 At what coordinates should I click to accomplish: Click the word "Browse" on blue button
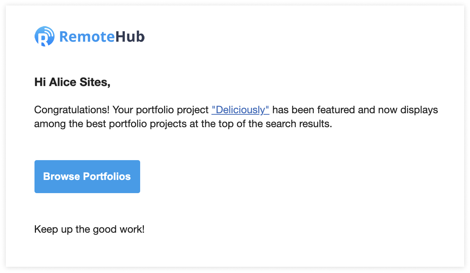(62, 177)
